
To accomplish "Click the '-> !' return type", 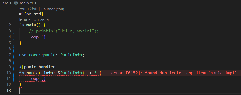I will click(x=92, y=73).
